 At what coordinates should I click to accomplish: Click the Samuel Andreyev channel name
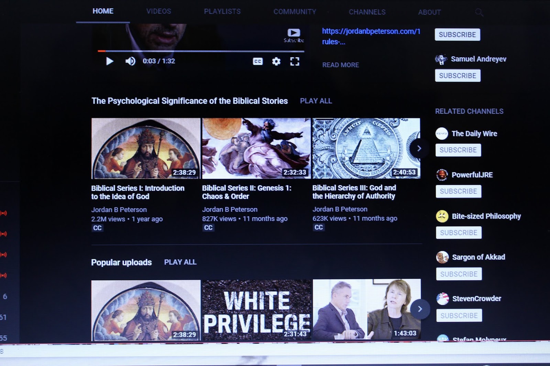click(x=478, y=59)
